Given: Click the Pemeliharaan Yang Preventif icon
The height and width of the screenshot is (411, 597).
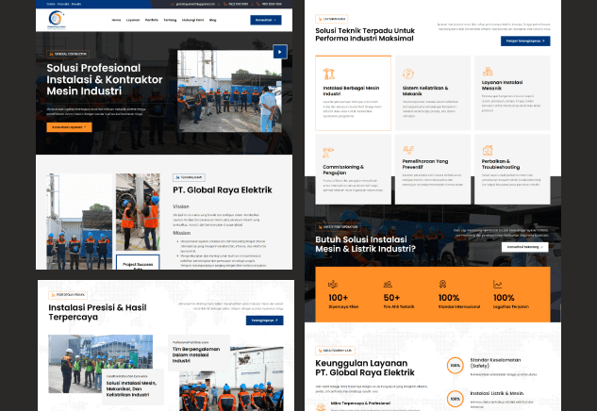Looking at the screenshot, I should 408,150.
